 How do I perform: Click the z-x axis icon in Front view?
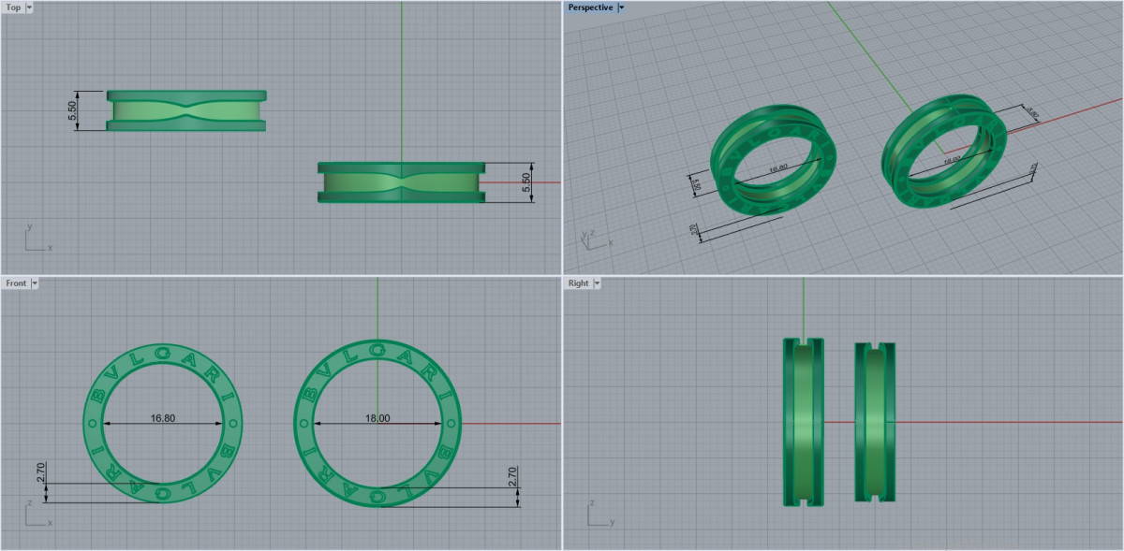point(38,514)
